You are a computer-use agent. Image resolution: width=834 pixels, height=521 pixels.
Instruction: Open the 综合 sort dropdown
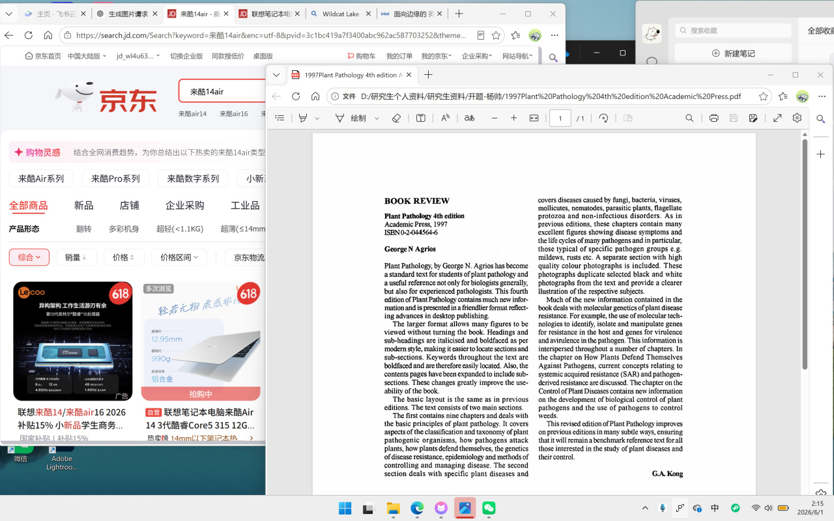click(29, 257)
